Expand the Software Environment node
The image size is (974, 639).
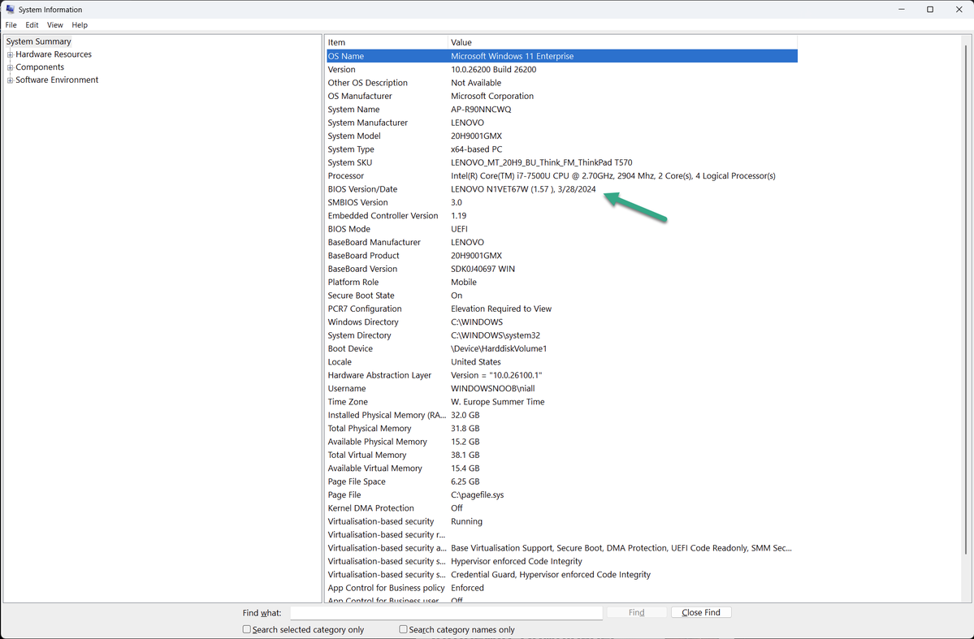(10, 80)
